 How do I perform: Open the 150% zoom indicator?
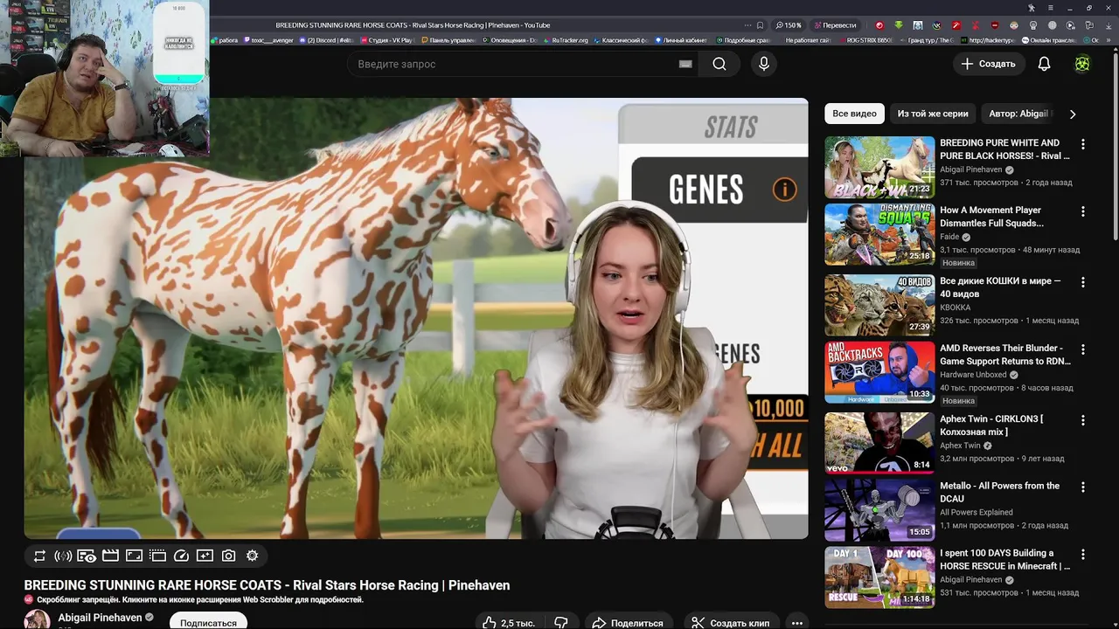click(788, 25)
